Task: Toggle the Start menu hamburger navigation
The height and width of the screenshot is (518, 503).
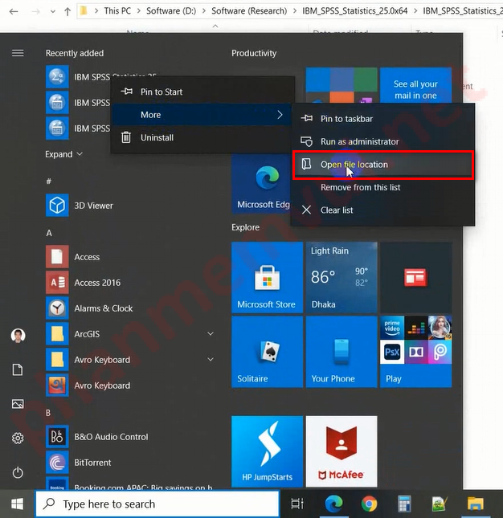Action: 18,53
